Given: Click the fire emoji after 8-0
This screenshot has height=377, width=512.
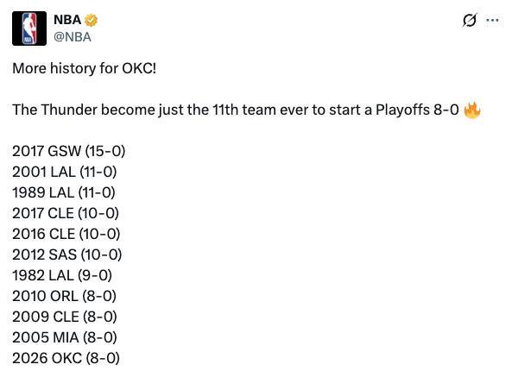Looking at the screenshot, I should coord(472,110).
